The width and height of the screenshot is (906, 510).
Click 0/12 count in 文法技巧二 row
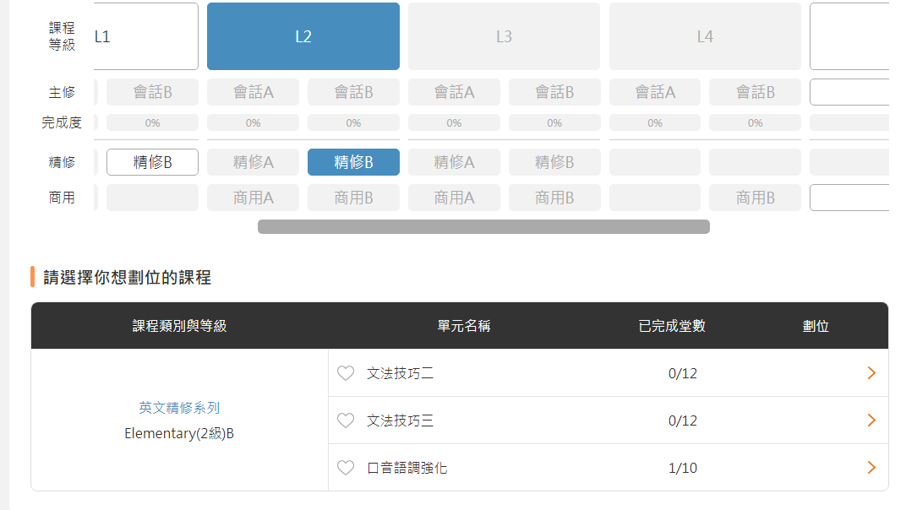pyautogui.click(x=682, y=373)
